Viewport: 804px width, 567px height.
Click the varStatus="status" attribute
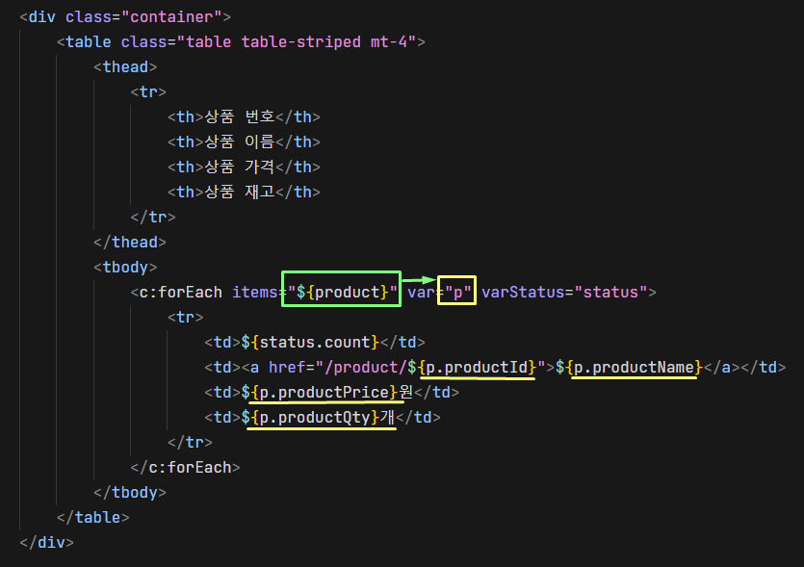point(564,293)
